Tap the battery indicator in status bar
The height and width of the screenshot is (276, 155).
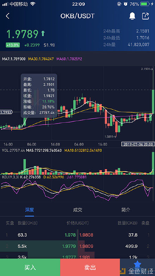145,4
